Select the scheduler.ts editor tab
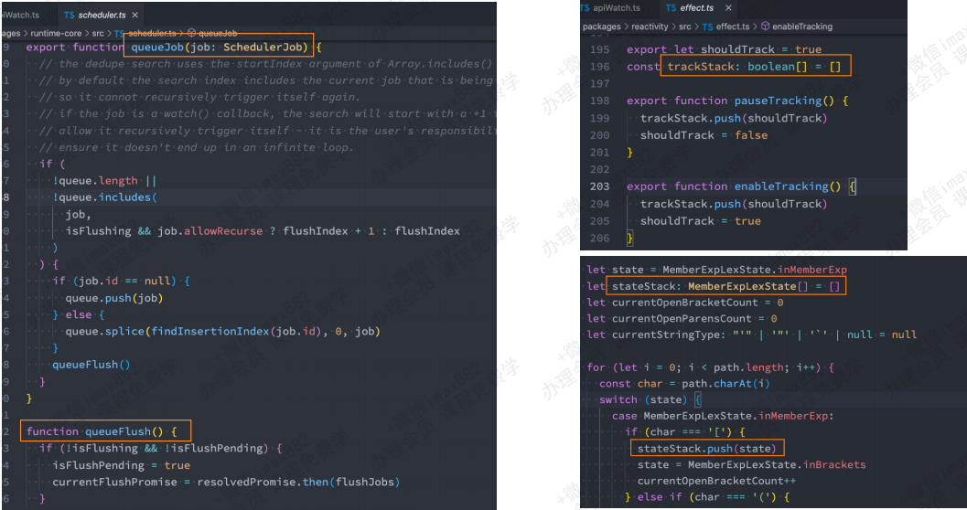 click(x=102, y=16)
